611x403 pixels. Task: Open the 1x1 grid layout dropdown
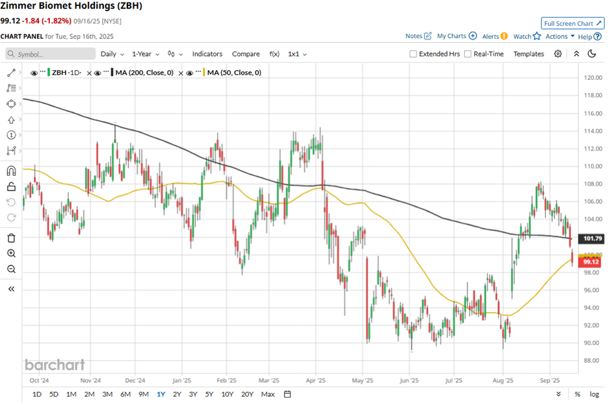click(x=297, y=54)
